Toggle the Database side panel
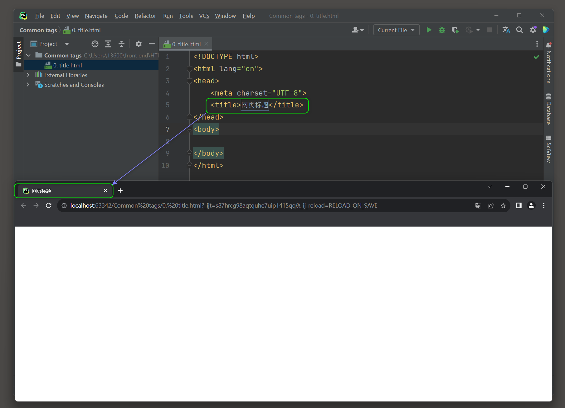565x408 pixels. coord(548,109)
